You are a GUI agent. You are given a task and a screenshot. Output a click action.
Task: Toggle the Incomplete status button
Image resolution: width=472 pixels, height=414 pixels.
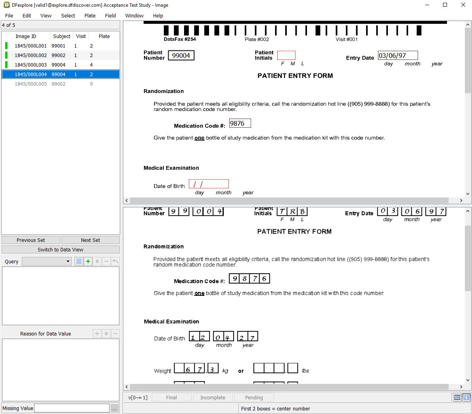pos(213,397)
